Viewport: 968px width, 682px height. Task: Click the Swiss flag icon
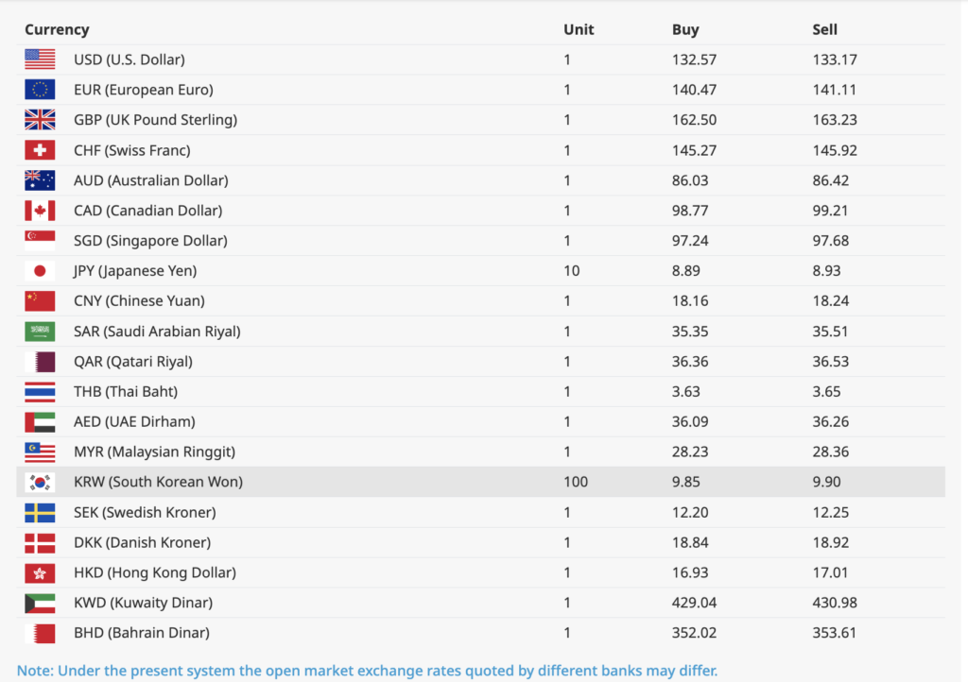point(40,150)
